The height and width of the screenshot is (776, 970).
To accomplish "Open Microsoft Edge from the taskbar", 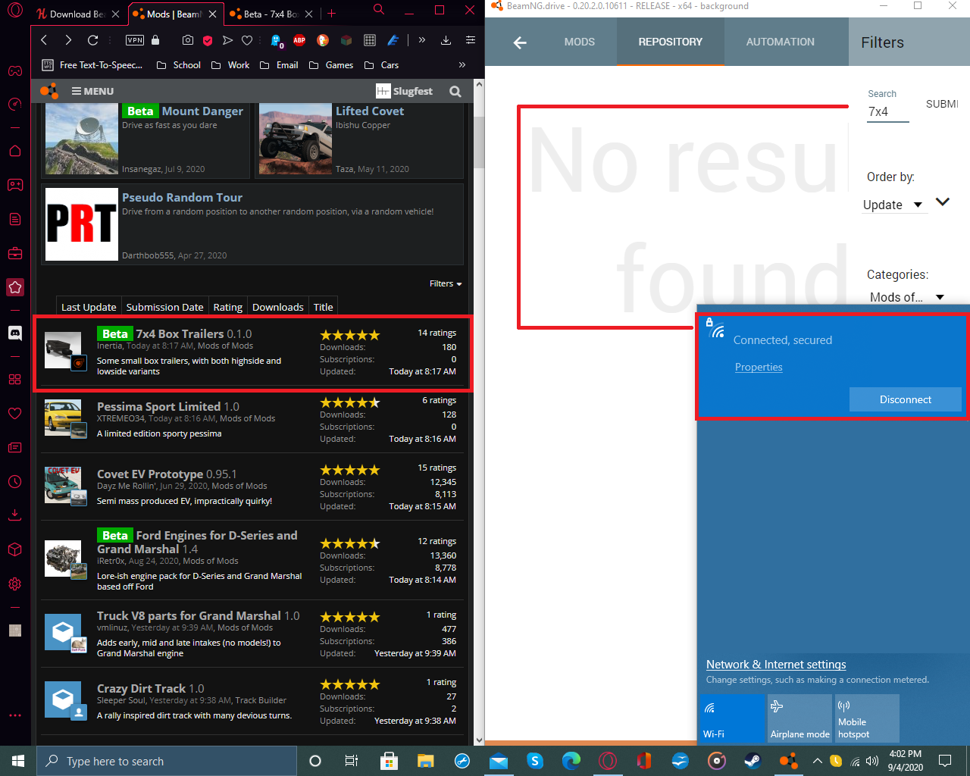I will click(571, 761).
